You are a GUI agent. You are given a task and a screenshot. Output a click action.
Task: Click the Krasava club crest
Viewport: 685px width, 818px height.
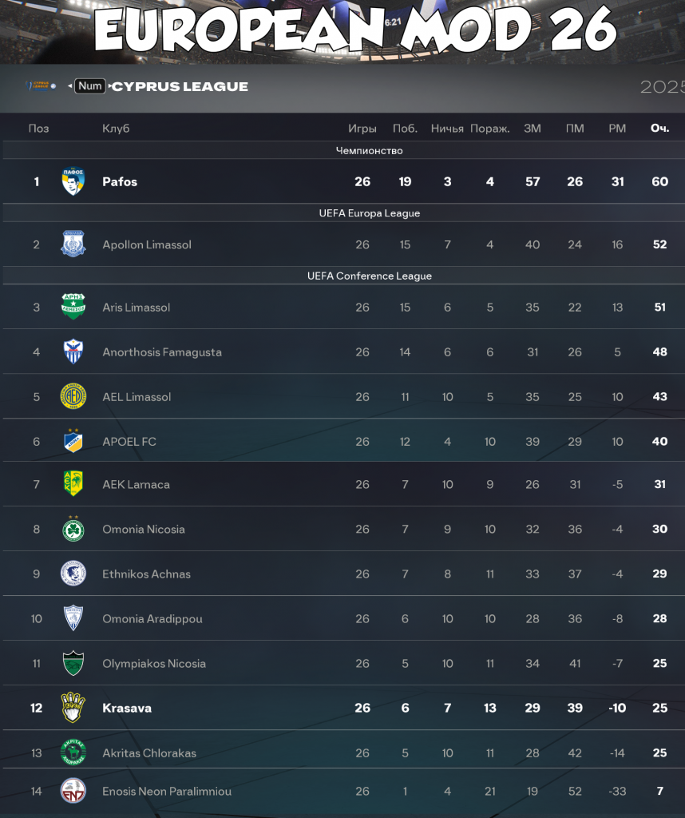[x=73, y=708]
